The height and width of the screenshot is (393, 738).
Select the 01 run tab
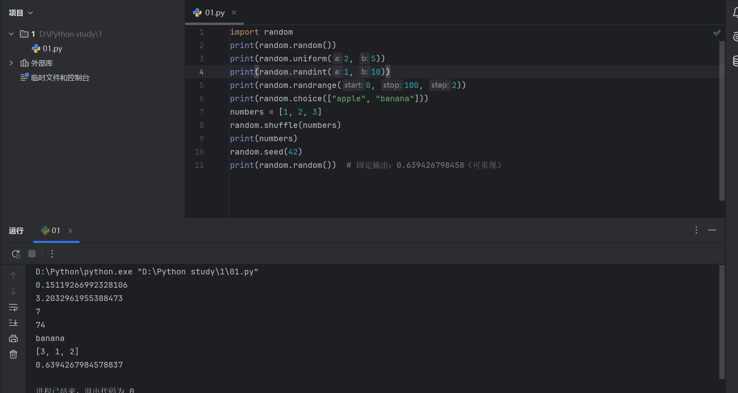pos(56,230)
